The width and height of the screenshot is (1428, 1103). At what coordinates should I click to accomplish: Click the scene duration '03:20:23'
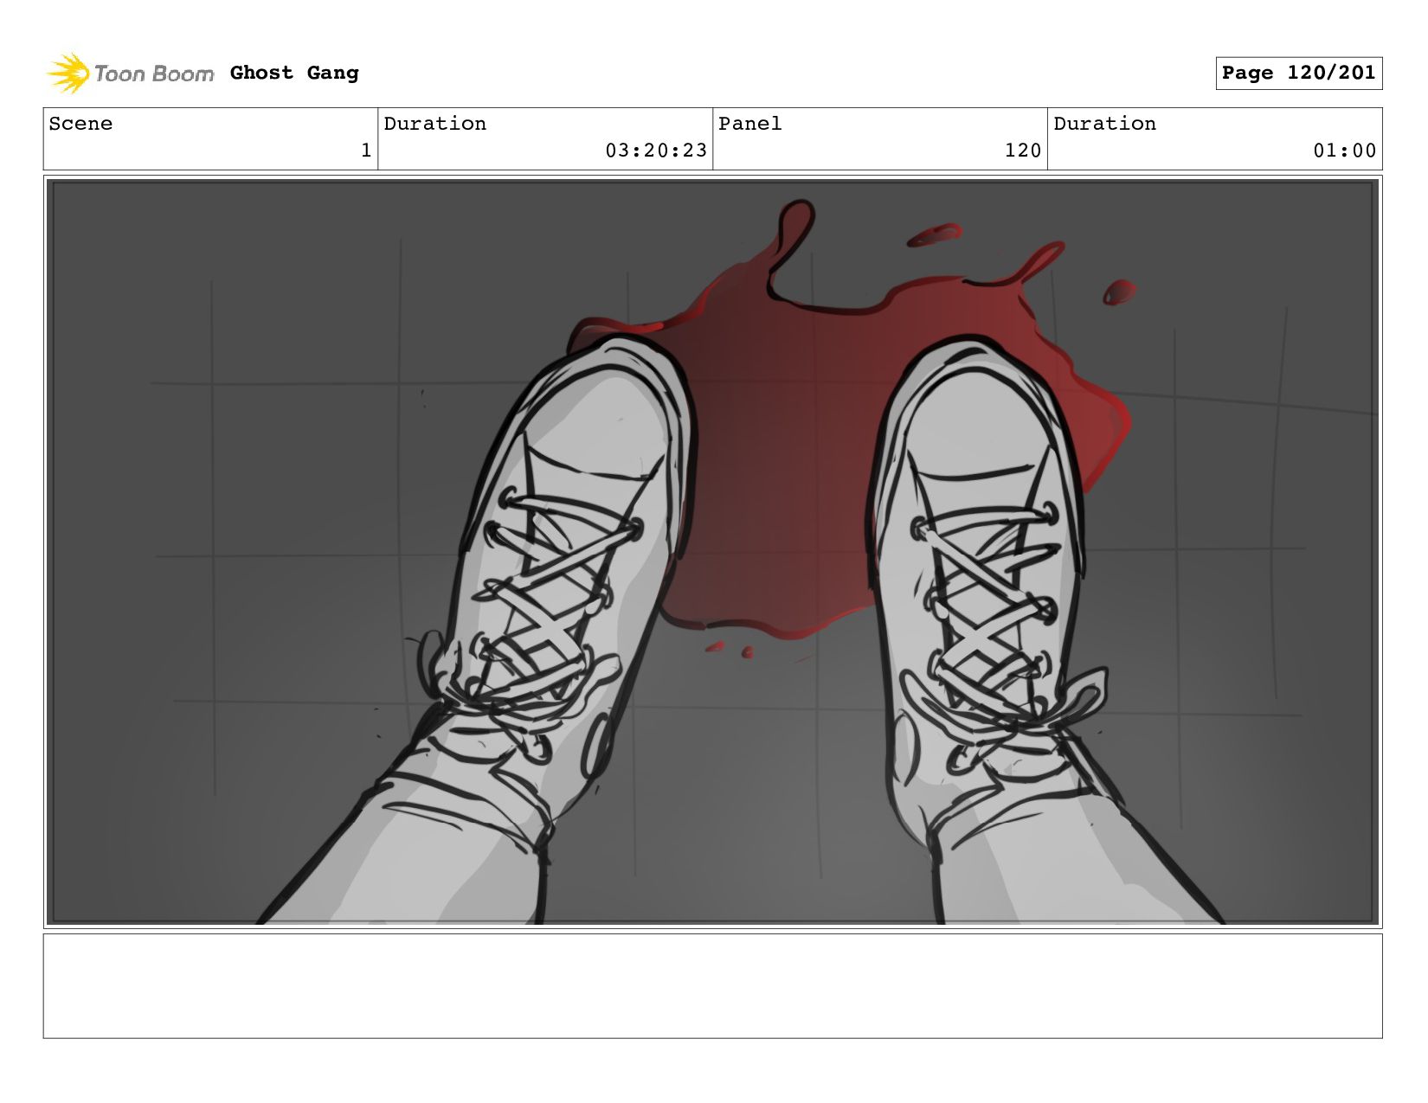(656, 151)
